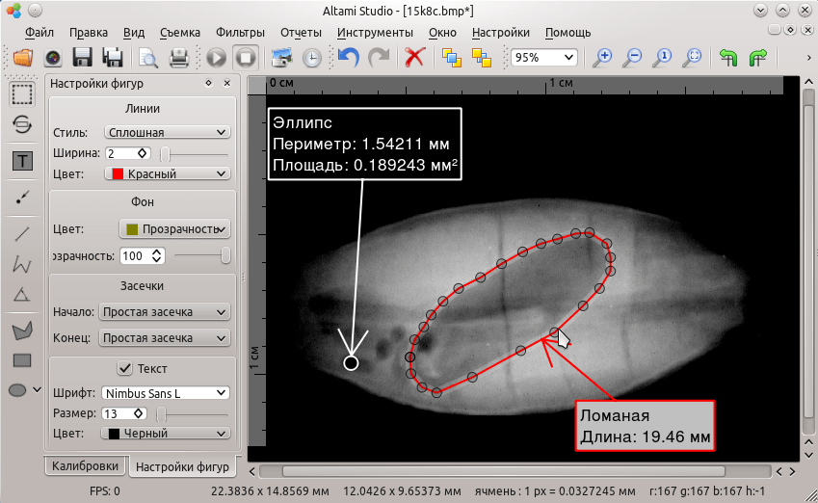The height and width of the screenshot is (503, 818).
Task: Select the polyline tool
Action: coord(22,264)
